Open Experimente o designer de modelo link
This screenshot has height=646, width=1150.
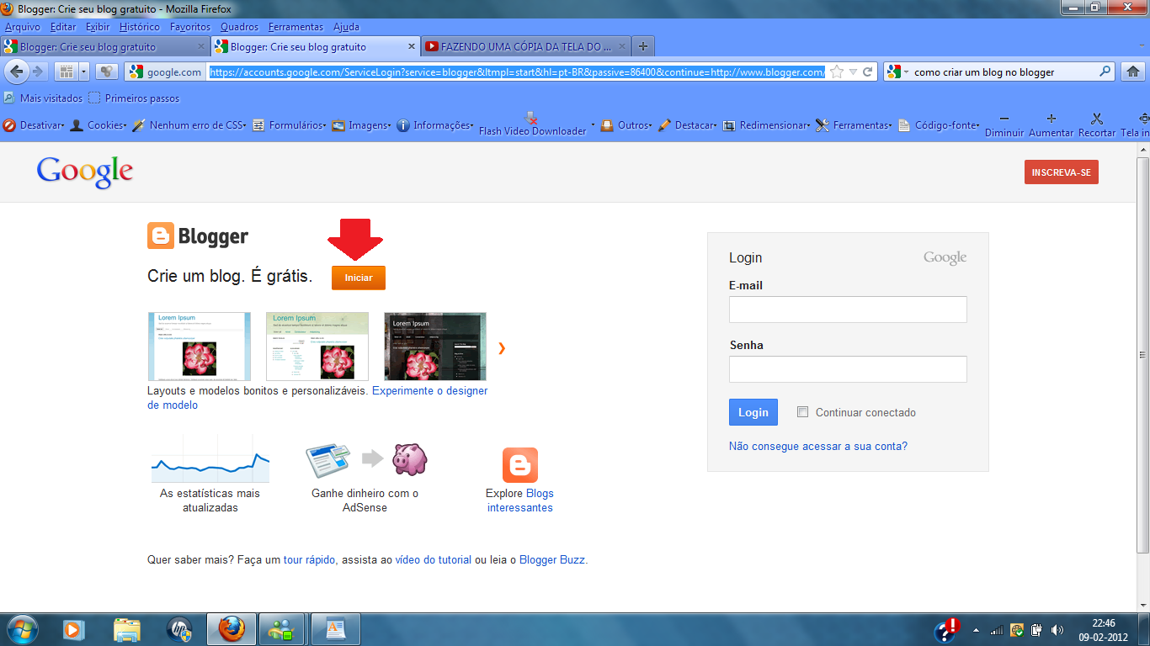point(317,398)
